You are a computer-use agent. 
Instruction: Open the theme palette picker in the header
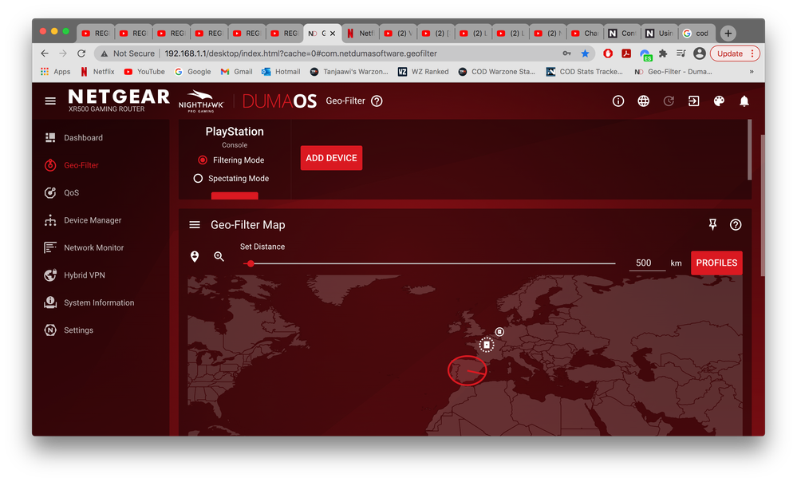(x=718, y=101)
